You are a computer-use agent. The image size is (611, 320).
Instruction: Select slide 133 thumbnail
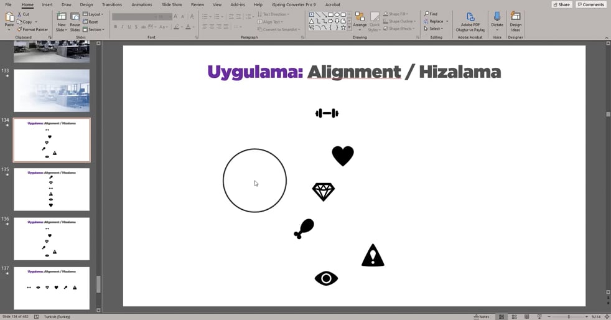(x=52, y=91)
